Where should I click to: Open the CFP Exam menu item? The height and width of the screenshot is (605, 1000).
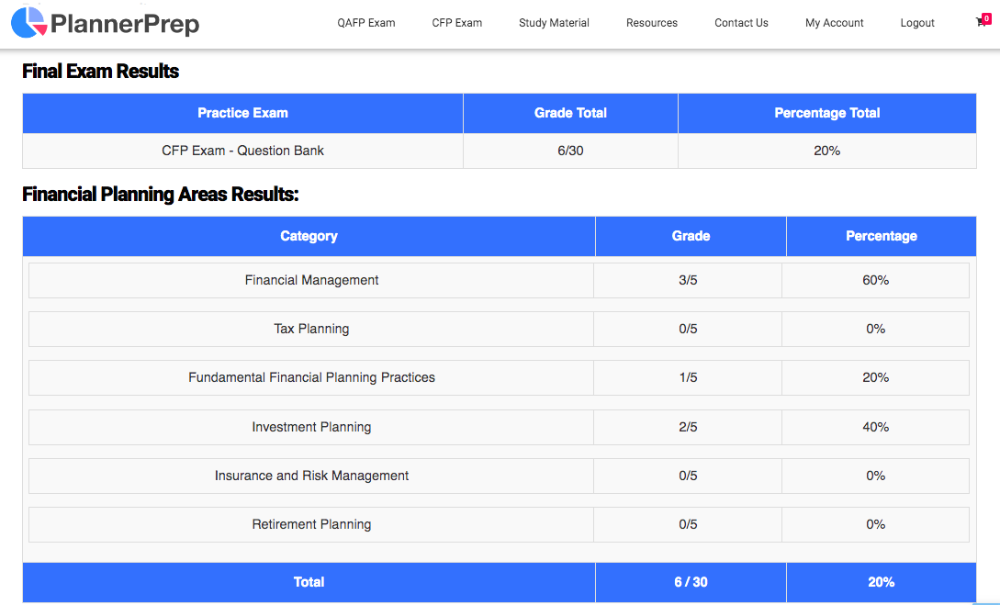[456, 22]
